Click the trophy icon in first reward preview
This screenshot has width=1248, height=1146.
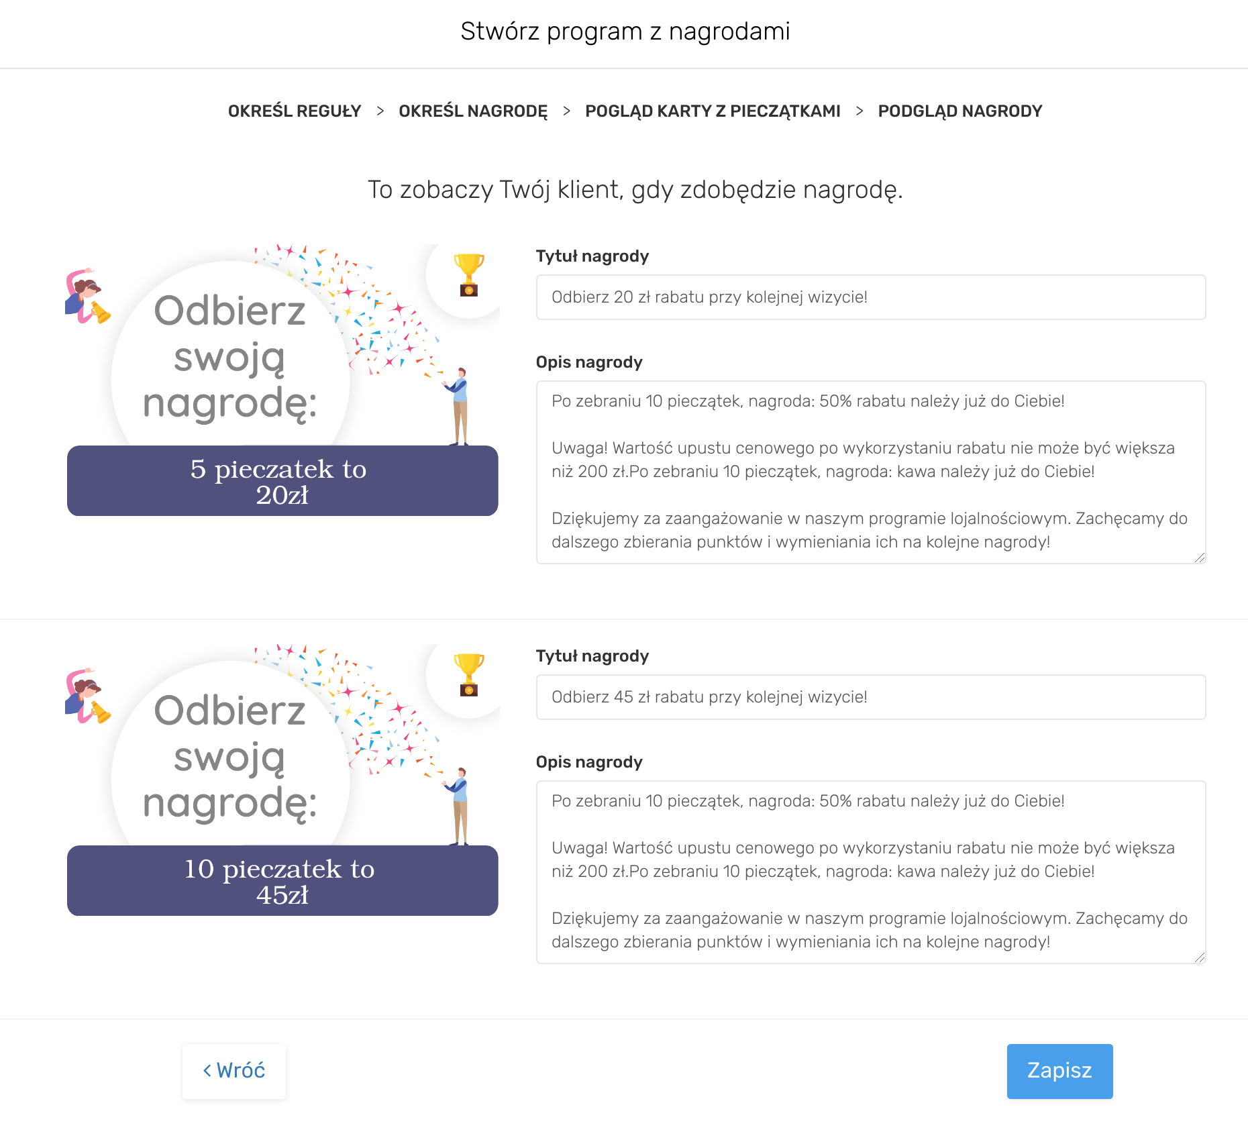(x=468, y=274)
